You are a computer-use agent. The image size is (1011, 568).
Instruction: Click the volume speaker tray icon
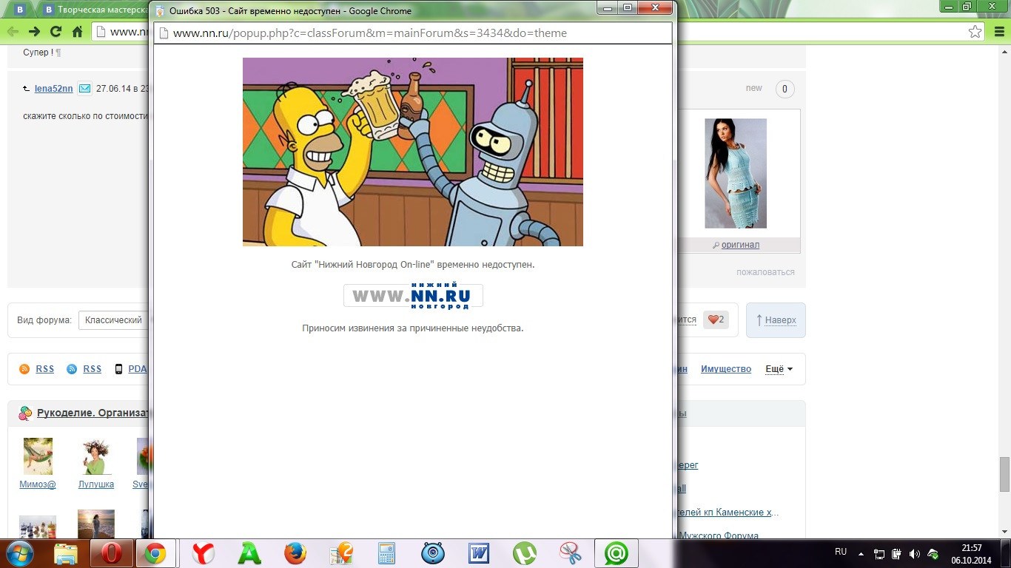coord(914,553)
